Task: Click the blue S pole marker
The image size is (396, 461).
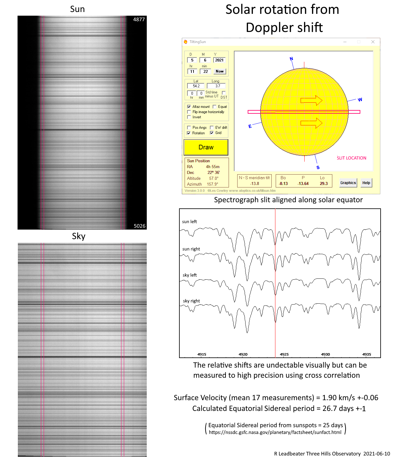Action: 318,167
